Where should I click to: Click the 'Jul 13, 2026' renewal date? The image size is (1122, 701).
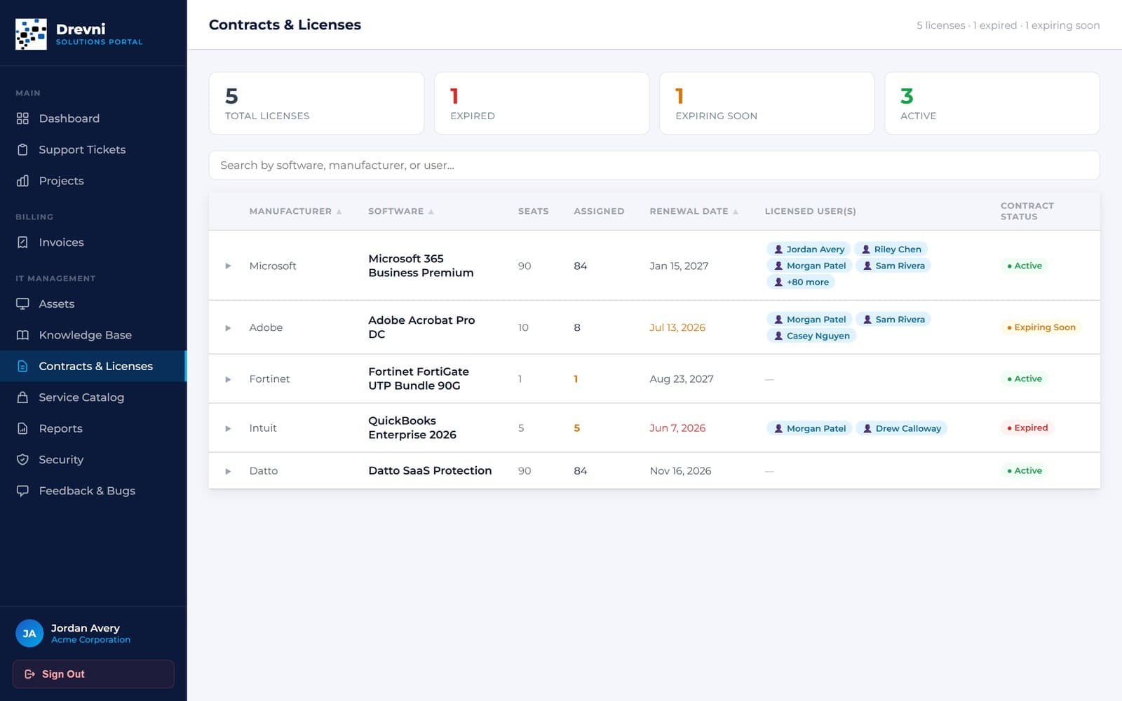pos(677,327)
